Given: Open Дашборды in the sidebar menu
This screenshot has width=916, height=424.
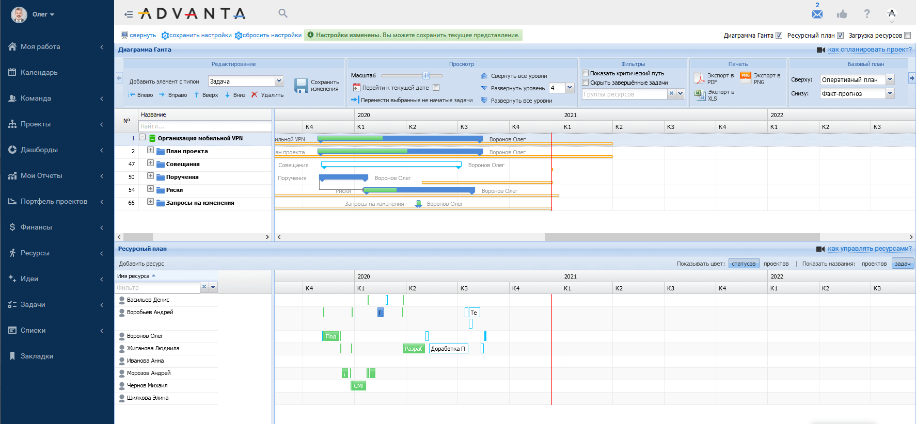Looking at the screenshot, I should click(x=39, y=150).
